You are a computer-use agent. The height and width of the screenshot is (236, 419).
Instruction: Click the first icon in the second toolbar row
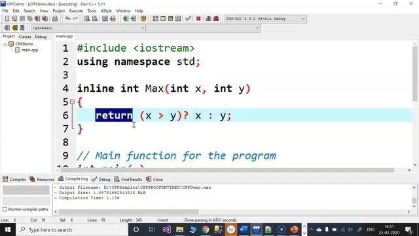tap(7, 28)
